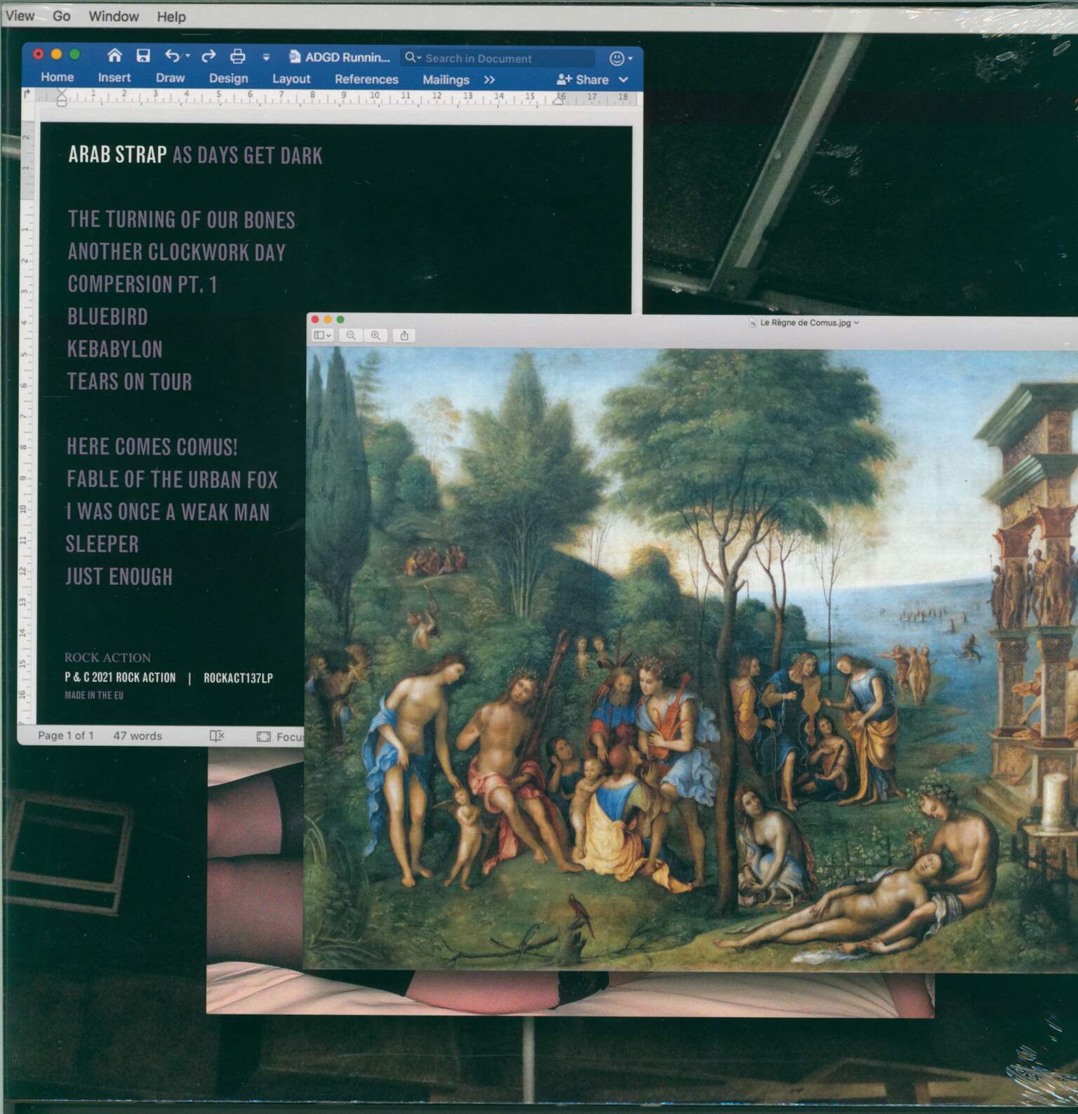Click the line TEARS ON TOUR

129,381
